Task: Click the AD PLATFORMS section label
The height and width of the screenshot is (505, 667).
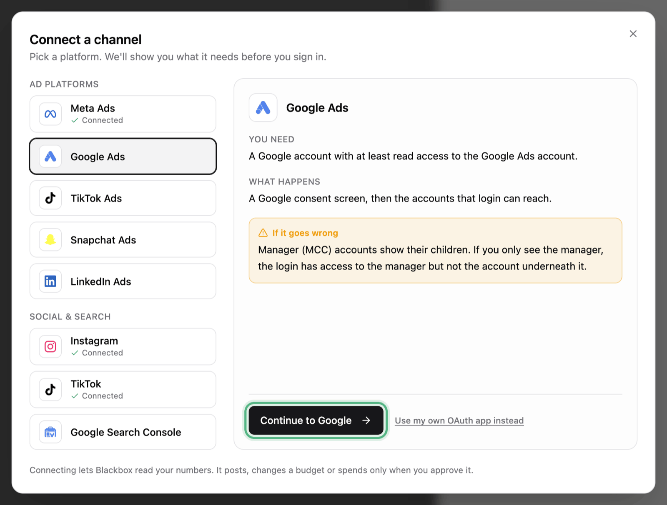Action: [x=64, y=84]
